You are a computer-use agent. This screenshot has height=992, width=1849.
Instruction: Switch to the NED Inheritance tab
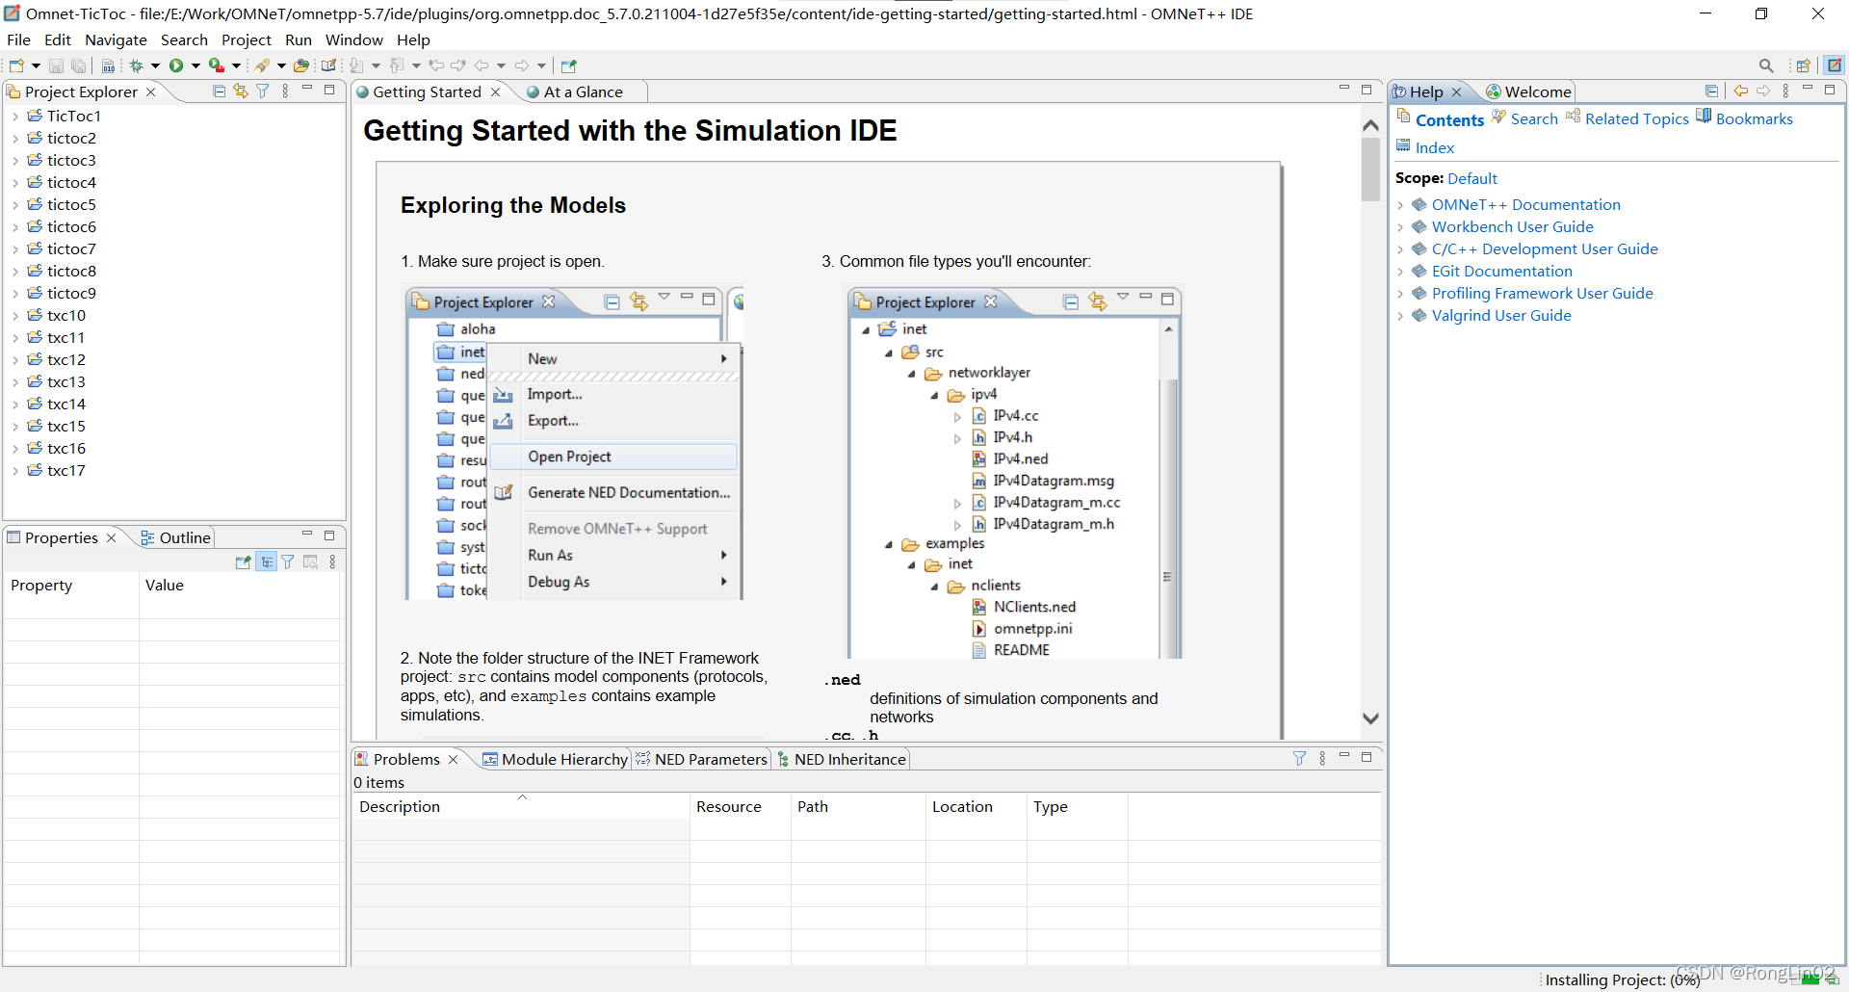(842, 759)
